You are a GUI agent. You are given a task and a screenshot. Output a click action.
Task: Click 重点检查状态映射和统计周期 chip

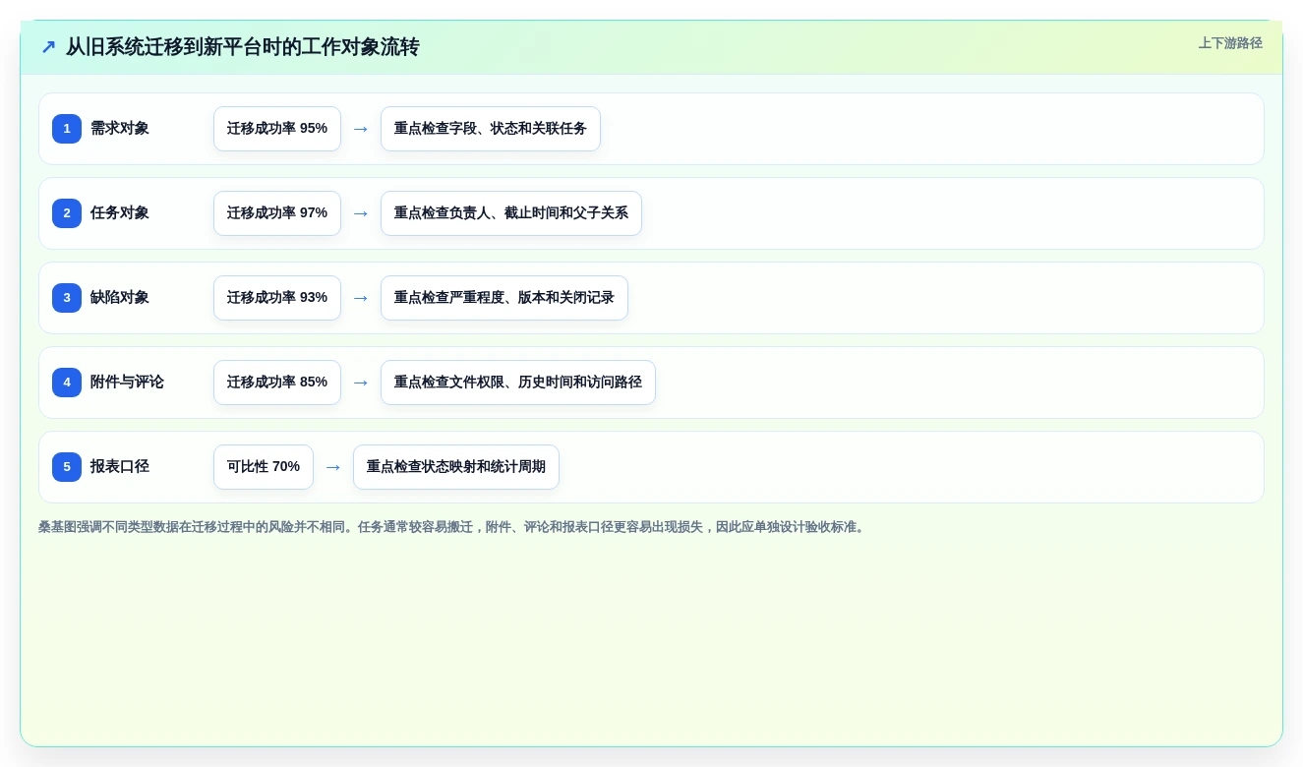[456, 467]
